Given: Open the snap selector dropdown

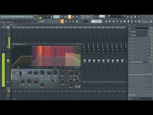Looking at the screenshot, I should coord(85,21).
